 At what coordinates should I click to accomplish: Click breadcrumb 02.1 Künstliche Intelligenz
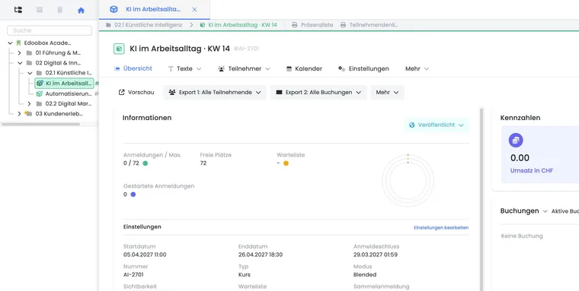point(144,25)
